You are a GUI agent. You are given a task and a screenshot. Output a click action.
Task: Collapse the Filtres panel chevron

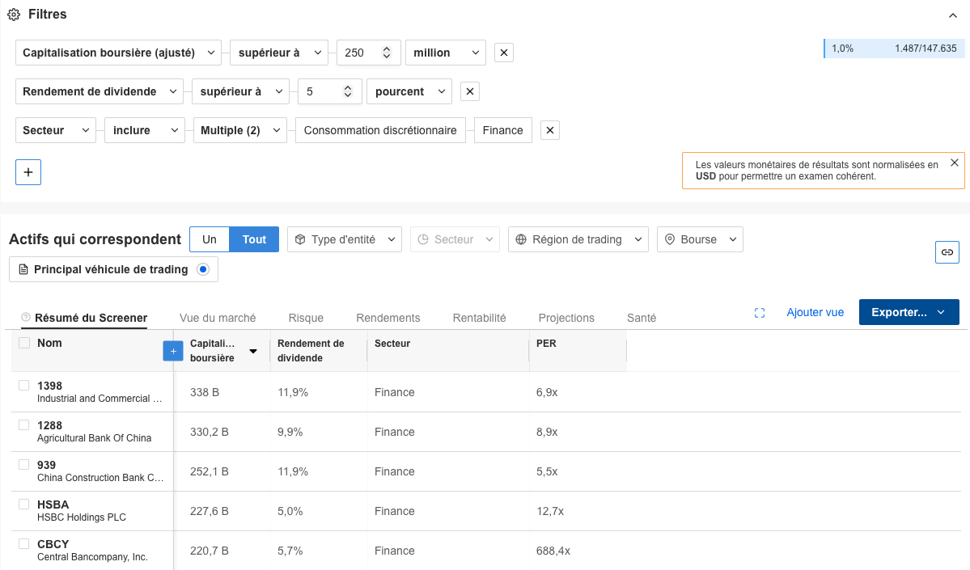(952, 15)
